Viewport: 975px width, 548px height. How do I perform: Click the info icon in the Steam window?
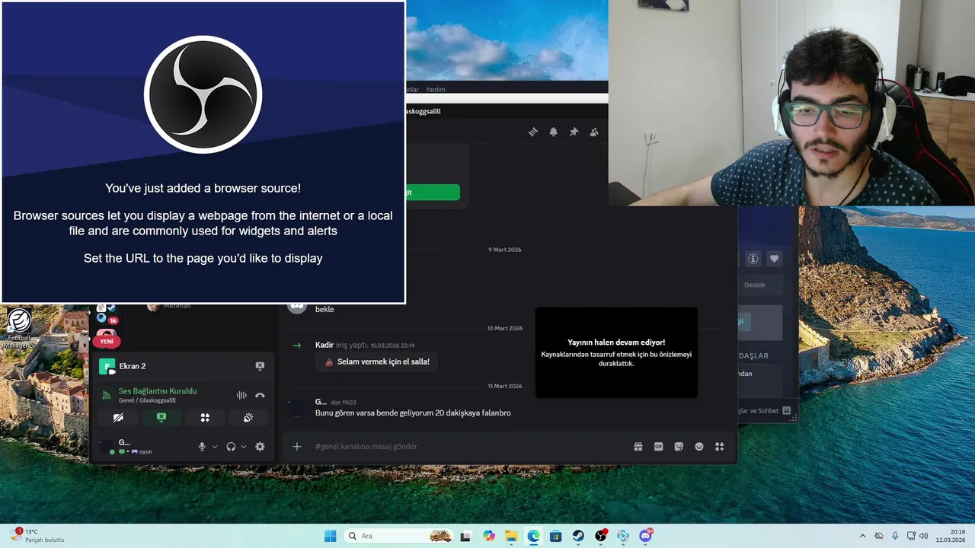753,259
